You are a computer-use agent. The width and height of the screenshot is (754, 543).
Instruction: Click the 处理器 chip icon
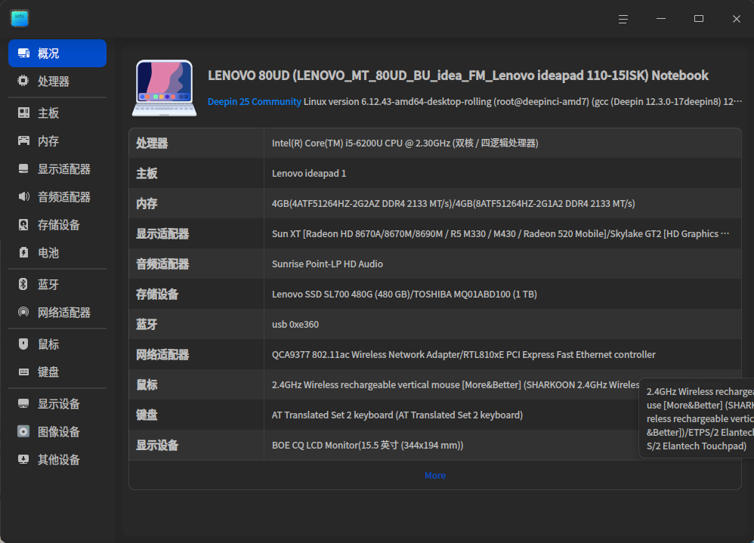23,81
